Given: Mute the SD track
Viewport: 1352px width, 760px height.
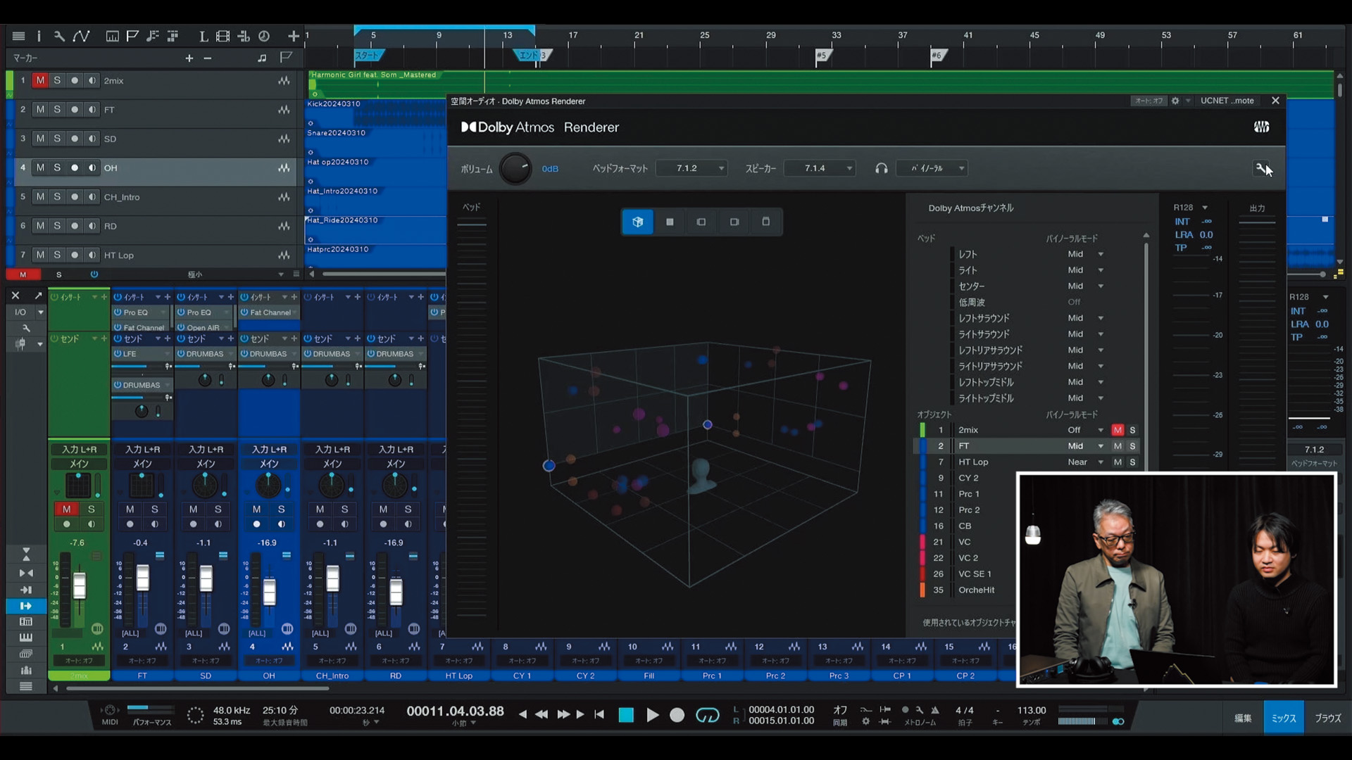Looking at the screenshot, I should (40, 139).
